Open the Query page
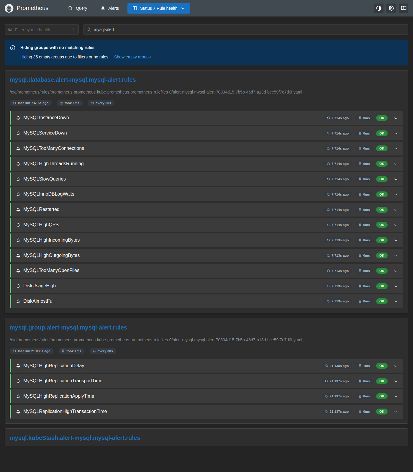This screenshot has width=413, height=472. tap(78, 8)
